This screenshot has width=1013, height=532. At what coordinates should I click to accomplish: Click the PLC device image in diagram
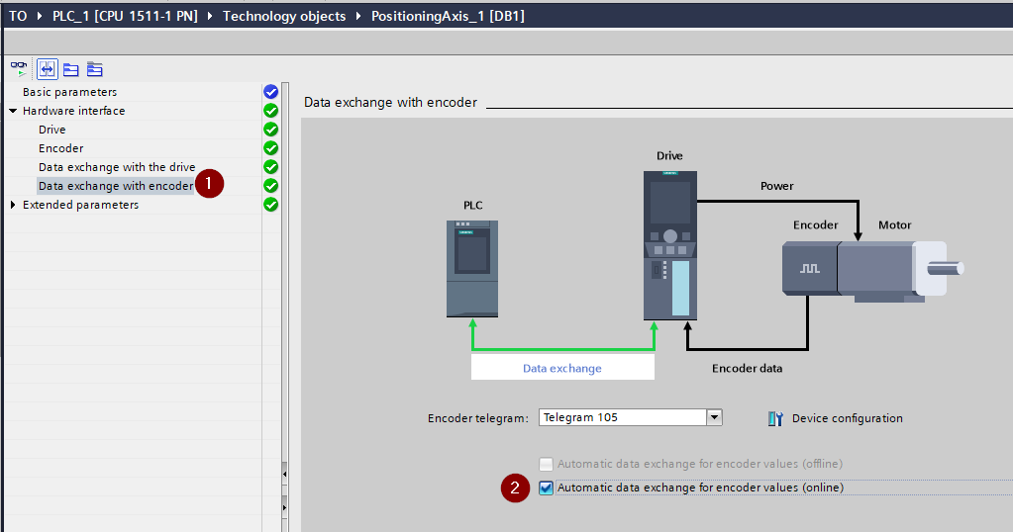point(472,269)
